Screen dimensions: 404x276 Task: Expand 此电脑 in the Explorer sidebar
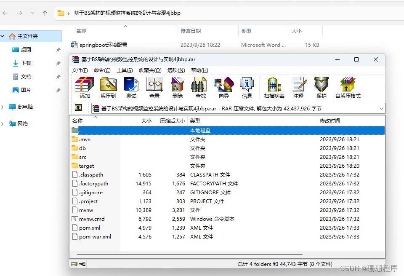point(3,107)
